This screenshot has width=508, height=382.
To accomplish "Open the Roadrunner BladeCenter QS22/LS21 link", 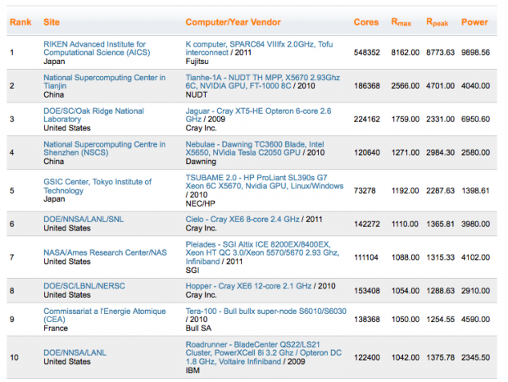I will pyautogui.click(x=264, y=352).
